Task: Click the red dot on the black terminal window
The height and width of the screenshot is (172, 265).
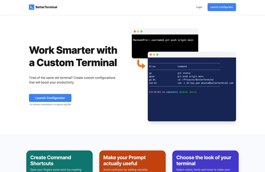Action: click(x=135, y=32)
